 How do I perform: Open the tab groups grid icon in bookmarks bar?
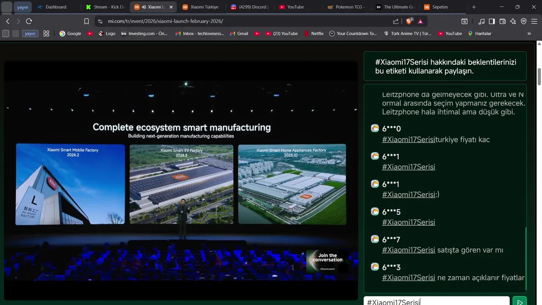point(46,33)
